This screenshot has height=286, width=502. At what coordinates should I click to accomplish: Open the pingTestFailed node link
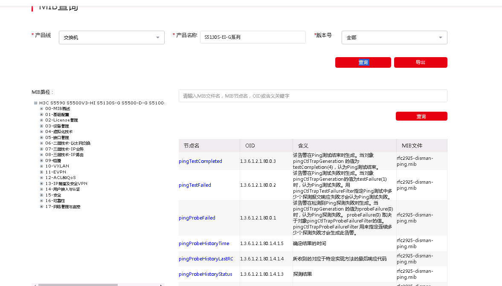195,185
